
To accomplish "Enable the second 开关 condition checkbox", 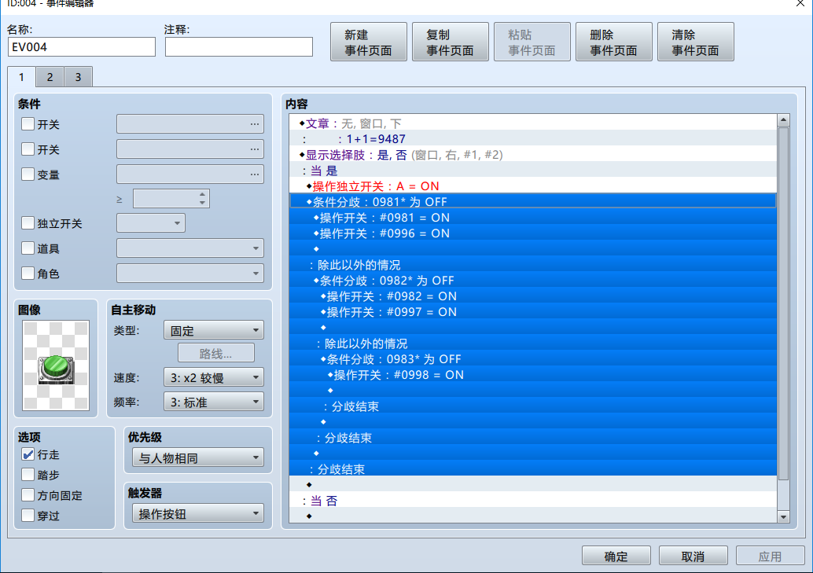I will pos(28,149).
